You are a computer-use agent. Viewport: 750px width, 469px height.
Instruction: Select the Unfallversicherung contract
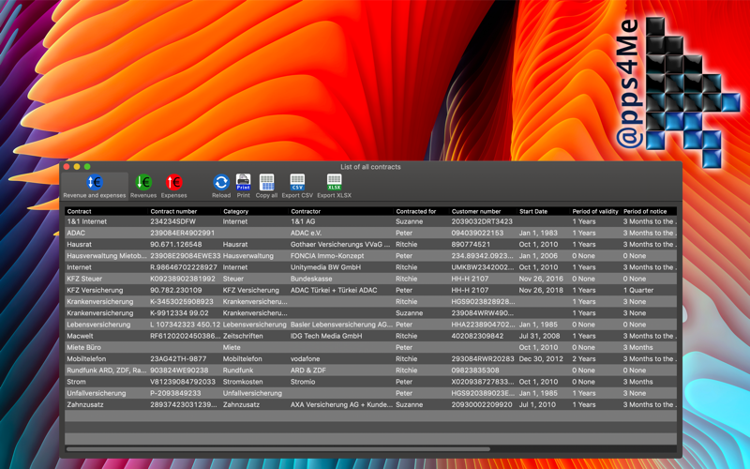370,393
